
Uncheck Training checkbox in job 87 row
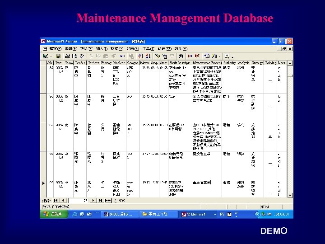coord(270,136)
